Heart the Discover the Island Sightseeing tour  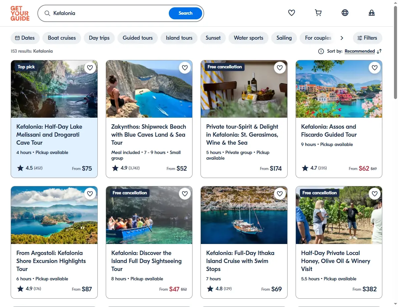(185, 194)
